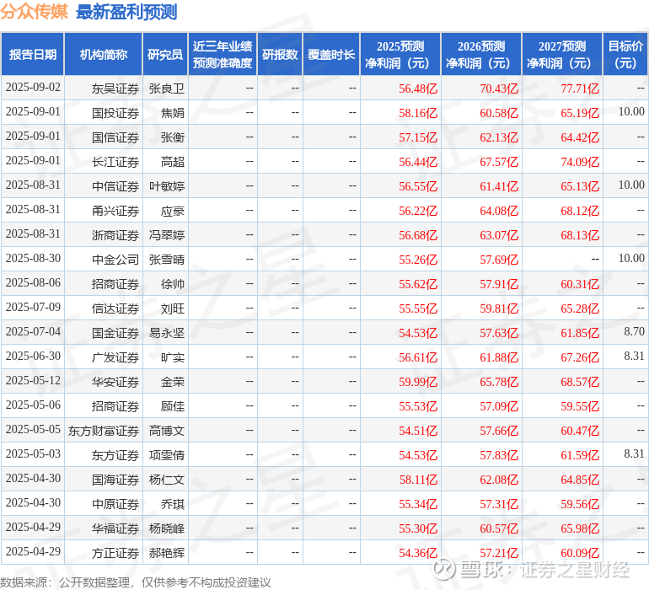The width and height of the screenshot is (649, 590).
Task: Click the 58.16亿 profit forecast value
Action: coord(418,113)
